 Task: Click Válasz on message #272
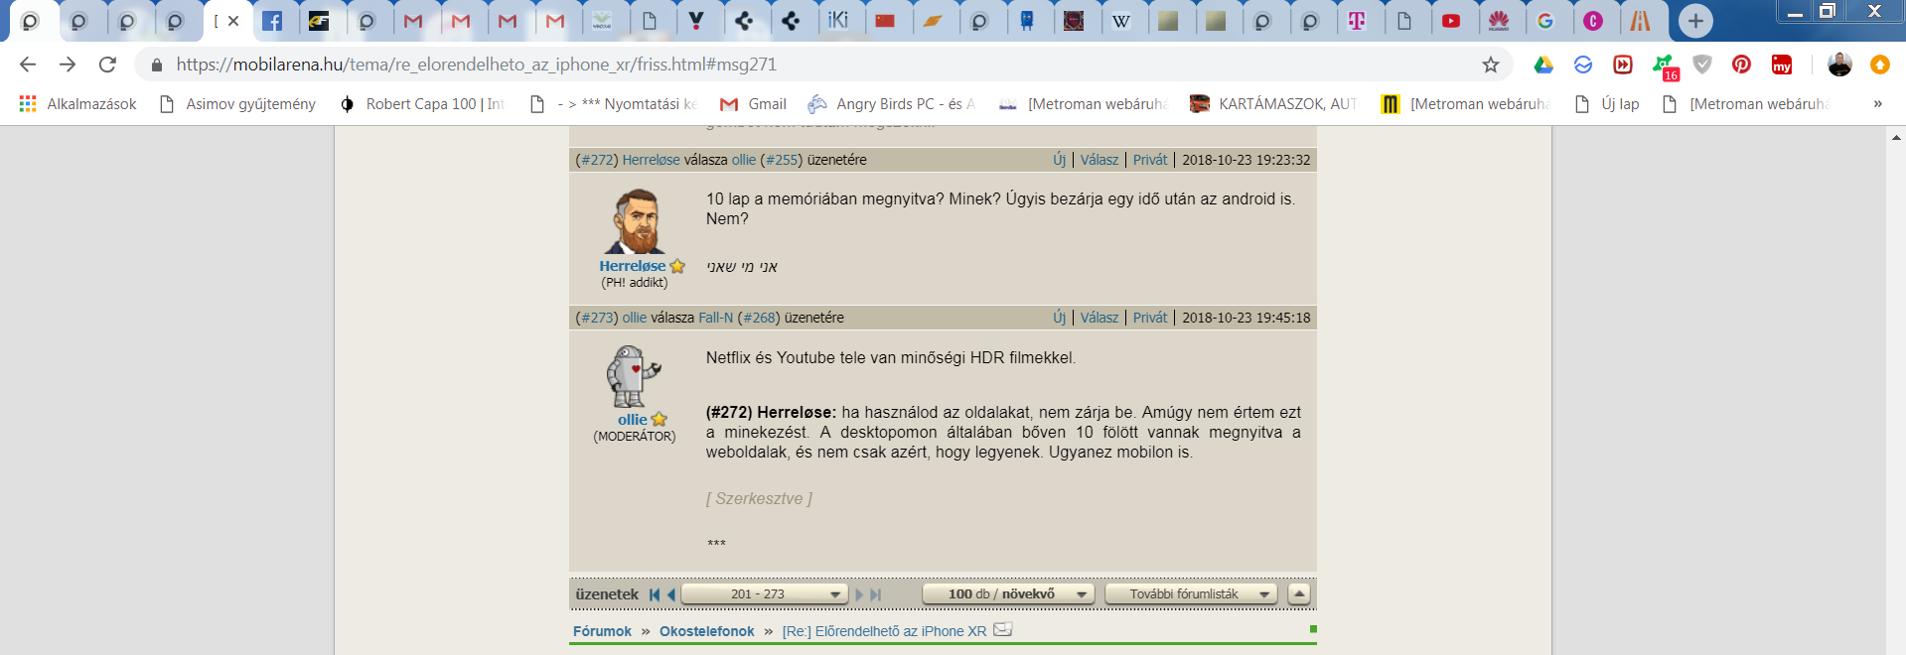click(x=1100, y=160)
